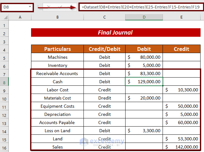Select column B header
This screenshot has height=152, width=204.
(x=57, y=17)
